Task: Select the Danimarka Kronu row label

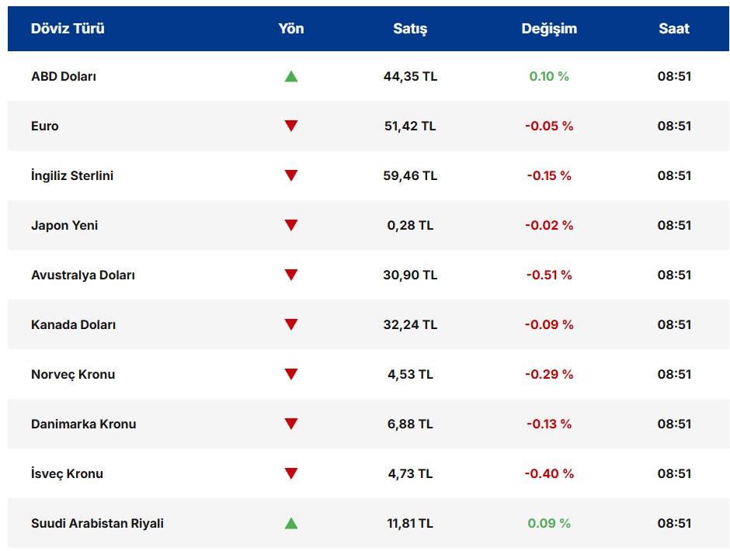Action: pyautogui.click(x=83, y=424)
